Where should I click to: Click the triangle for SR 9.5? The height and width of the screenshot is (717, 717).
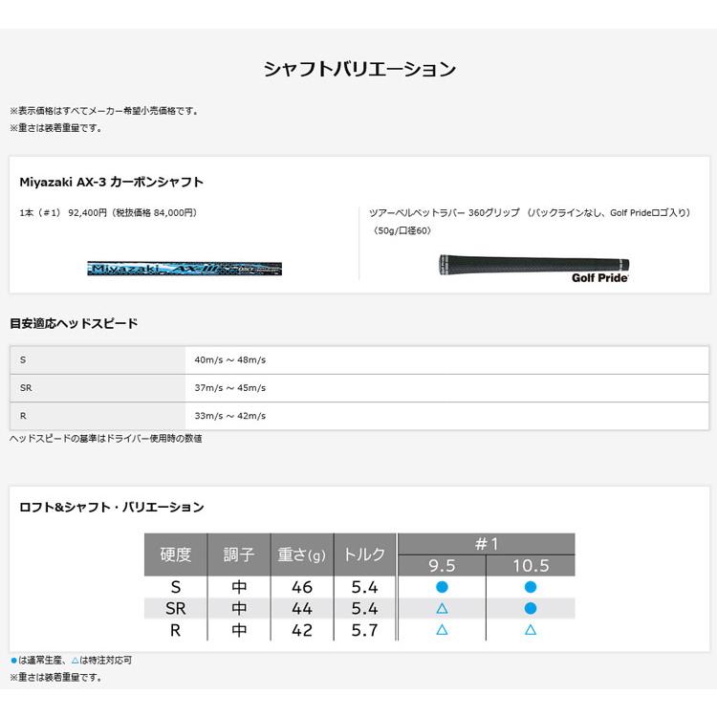pyautogui.click(x=442, y=608)
